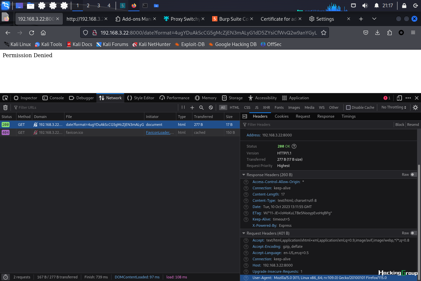Activate the element picker tool
Viewport: 421px width, 281px height.
5,98
